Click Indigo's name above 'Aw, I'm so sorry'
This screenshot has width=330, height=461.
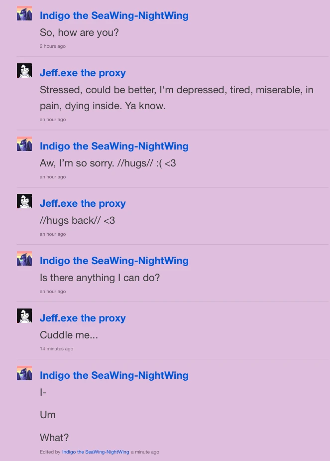114,146
